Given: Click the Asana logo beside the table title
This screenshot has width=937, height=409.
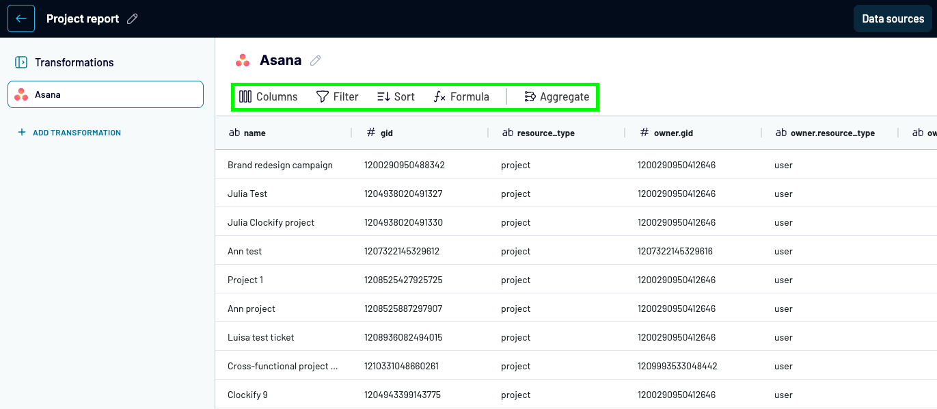Looking at the screenshot, I should click(x=242, y=60).
